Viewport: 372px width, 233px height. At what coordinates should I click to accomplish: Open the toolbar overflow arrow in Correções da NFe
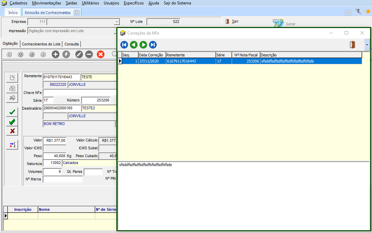(x=367, y=45)
